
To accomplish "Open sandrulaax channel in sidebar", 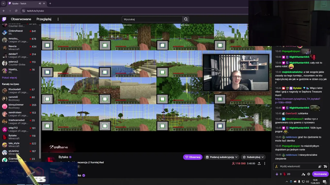I will [20, 114].
